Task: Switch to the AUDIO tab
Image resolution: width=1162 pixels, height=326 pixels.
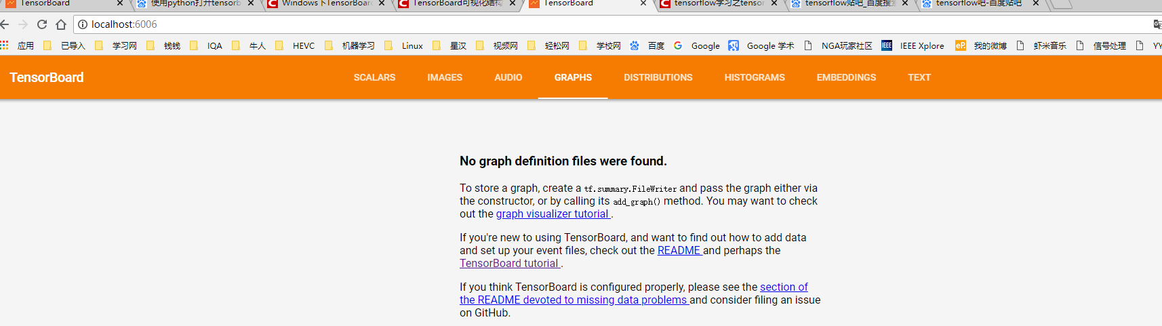Action: 508,77
